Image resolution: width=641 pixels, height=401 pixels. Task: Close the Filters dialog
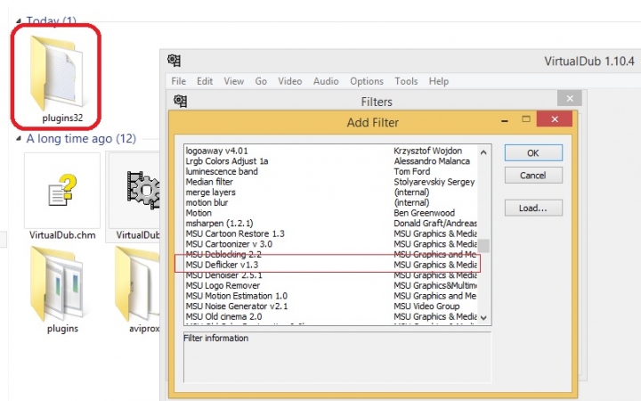[x=570, y=99]
